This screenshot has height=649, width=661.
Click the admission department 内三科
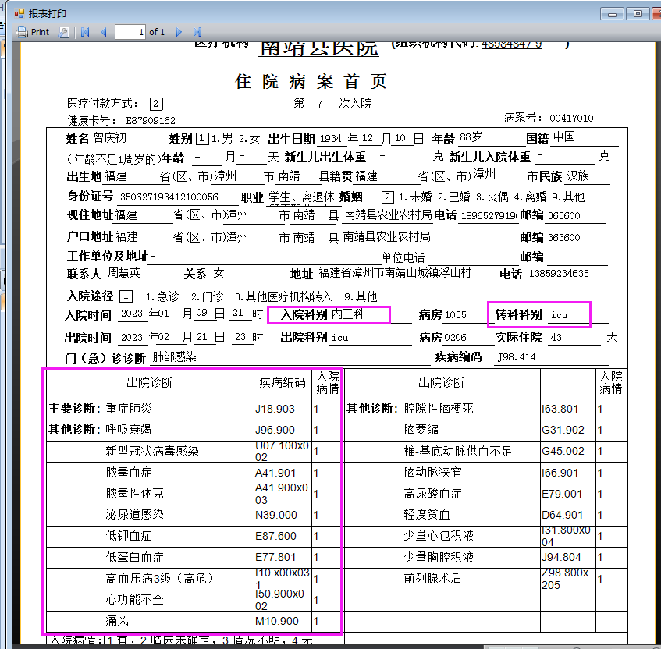(347, 314)
